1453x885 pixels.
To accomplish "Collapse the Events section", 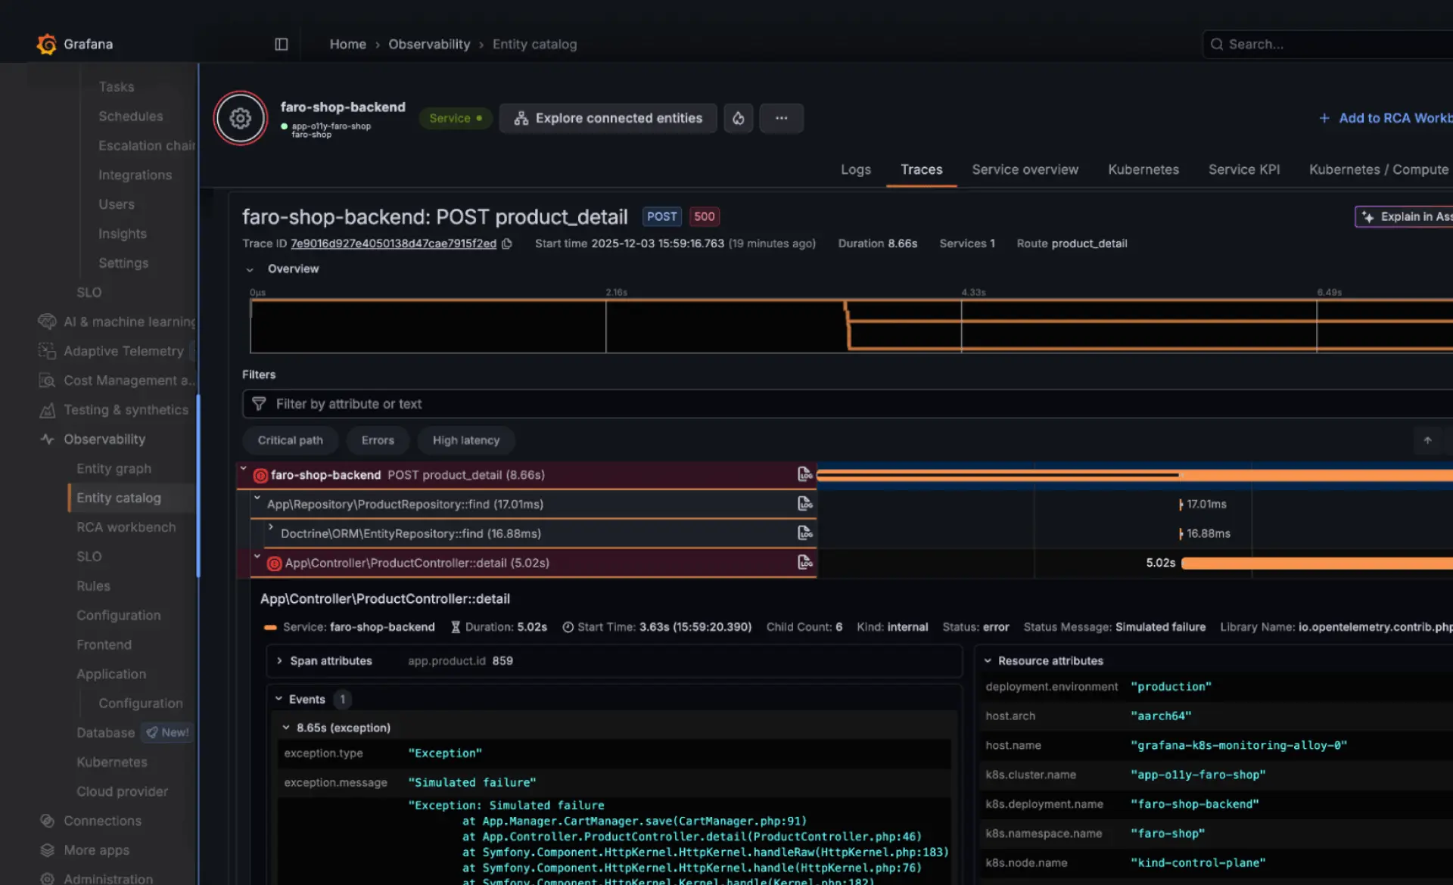I will [278, 699].
